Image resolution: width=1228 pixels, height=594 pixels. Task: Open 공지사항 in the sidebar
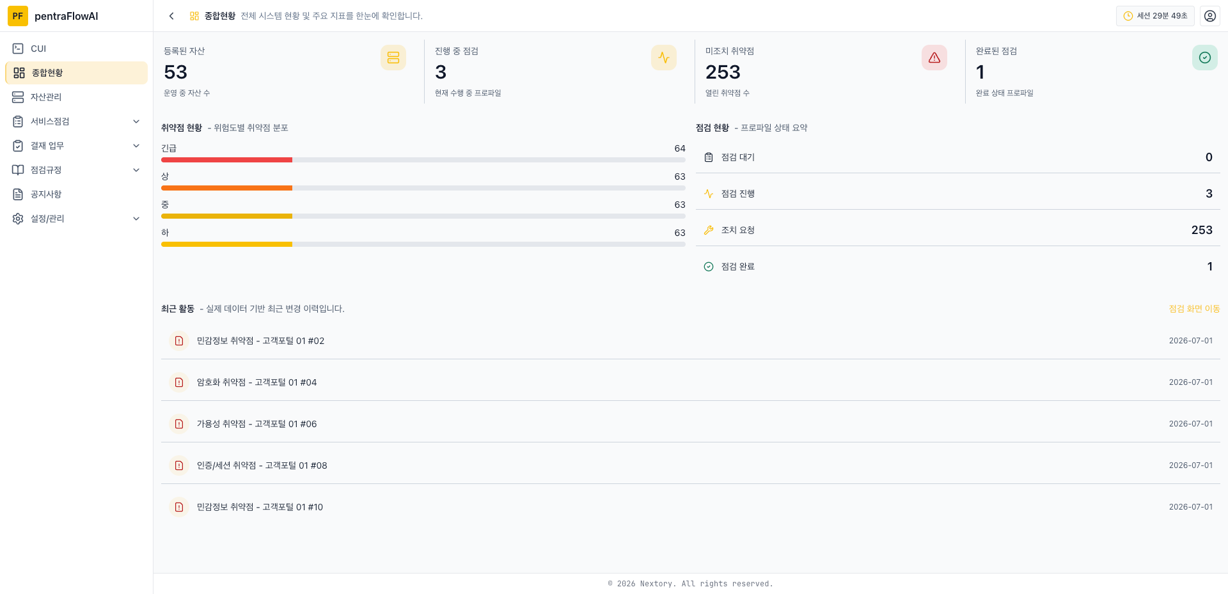coord(76,194)
